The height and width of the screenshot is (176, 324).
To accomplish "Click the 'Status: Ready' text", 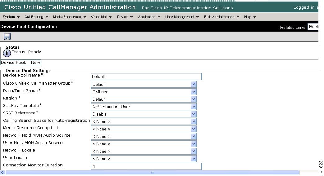I will click(x=26, y=52).
